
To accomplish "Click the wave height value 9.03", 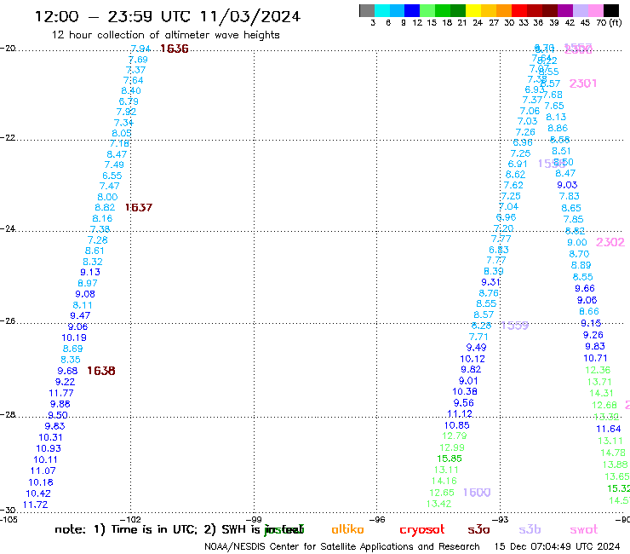I will point(567,185).
